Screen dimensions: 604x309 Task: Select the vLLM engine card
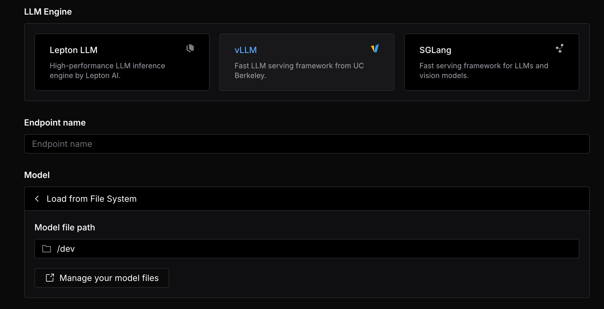pyautogui.click(x=307, y=62)
